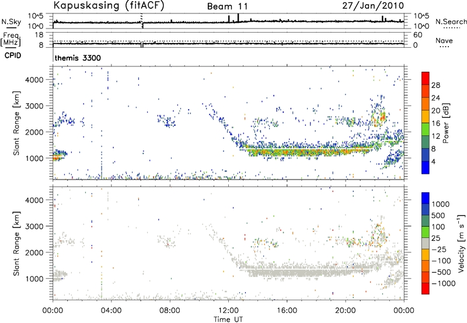Click the '1000' tick on the velocity colorbar

click(x=441, y=204)
